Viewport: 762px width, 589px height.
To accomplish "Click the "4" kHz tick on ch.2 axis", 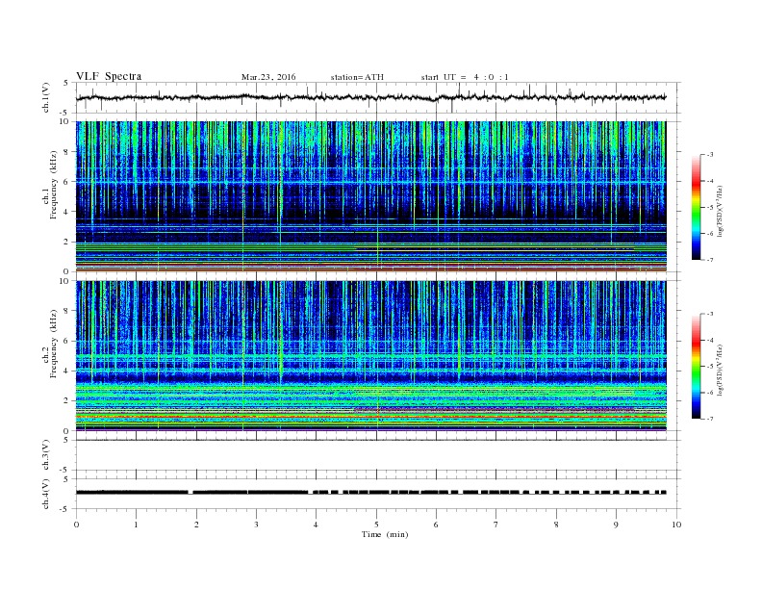I will click(67, 371).
